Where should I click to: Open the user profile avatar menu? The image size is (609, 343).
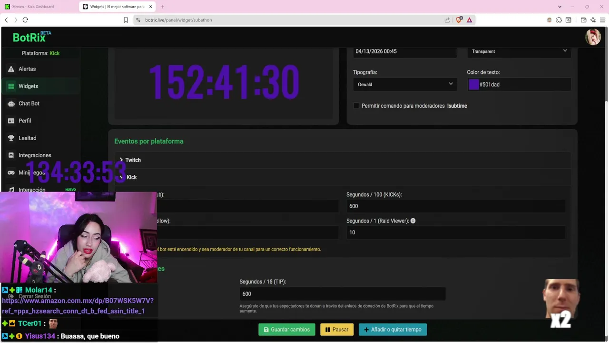(x=593, y=37)
